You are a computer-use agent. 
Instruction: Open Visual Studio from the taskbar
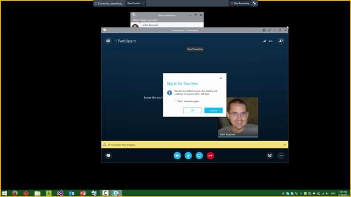[x=60, y=193]
